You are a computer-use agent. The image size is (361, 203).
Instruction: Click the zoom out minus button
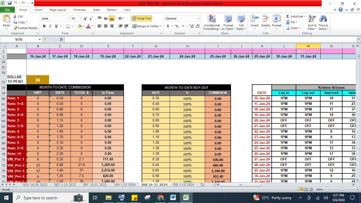(x=327, y=190)
